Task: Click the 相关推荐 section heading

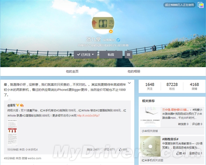Action: click(148, 101)
